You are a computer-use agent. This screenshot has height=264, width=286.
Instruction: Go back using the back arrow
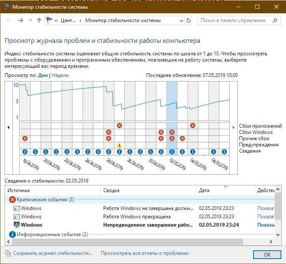pyautogui.click(x=8, y=20)
